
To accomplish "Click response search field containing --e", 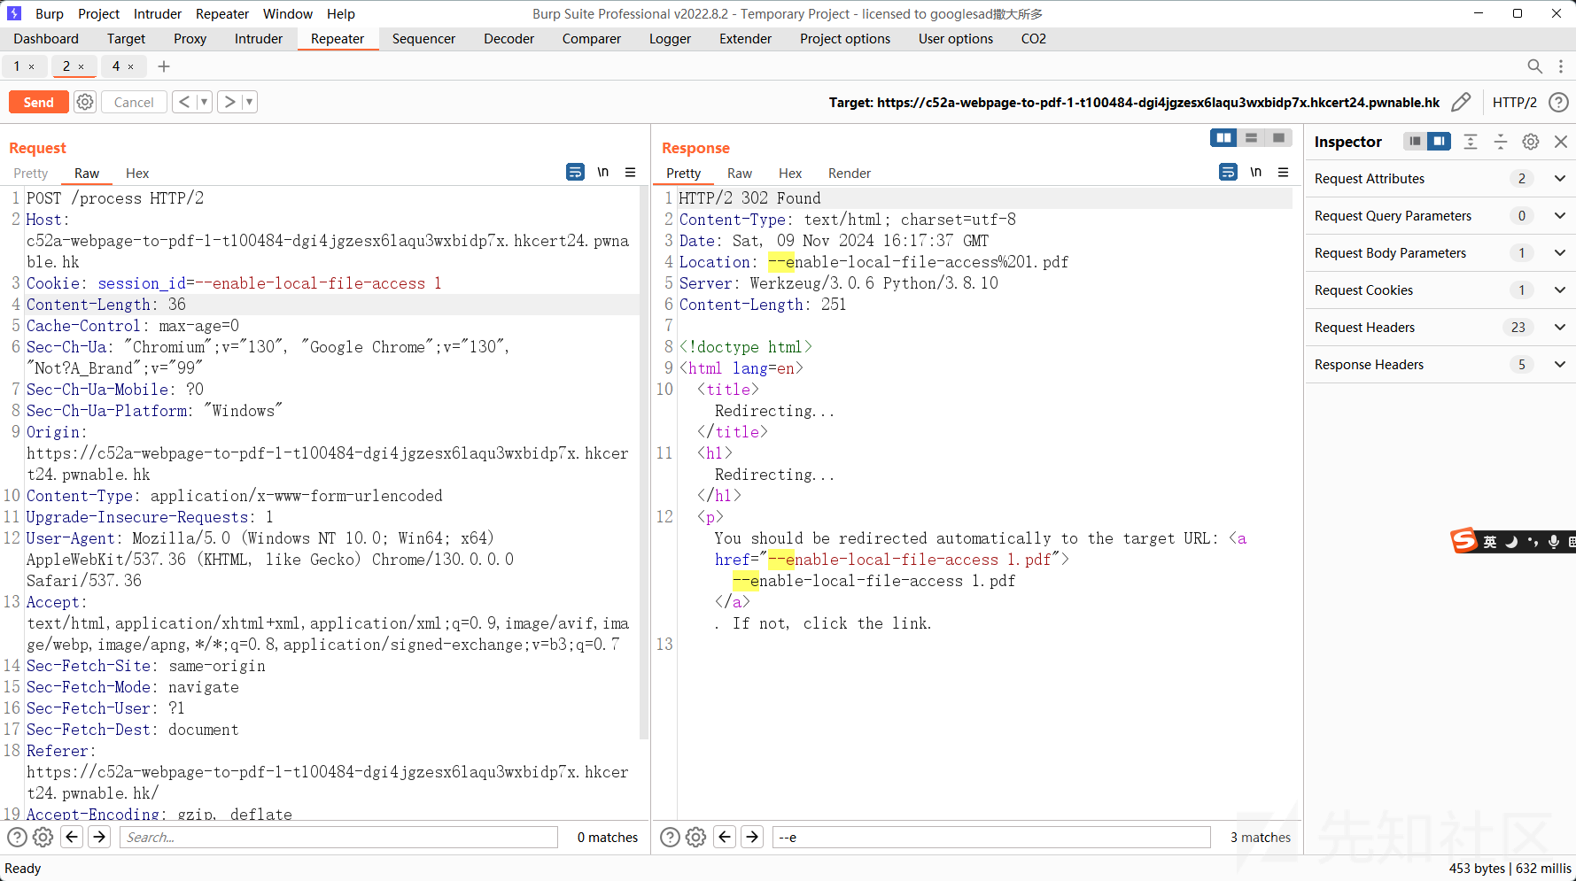I will tap(991, 837).
